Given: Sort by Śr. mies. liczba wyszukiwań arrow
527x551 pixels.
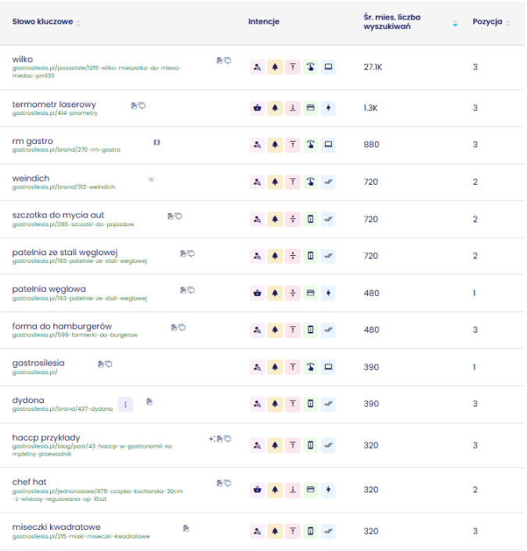Looking at the screenshot, I should coord(455,24).
